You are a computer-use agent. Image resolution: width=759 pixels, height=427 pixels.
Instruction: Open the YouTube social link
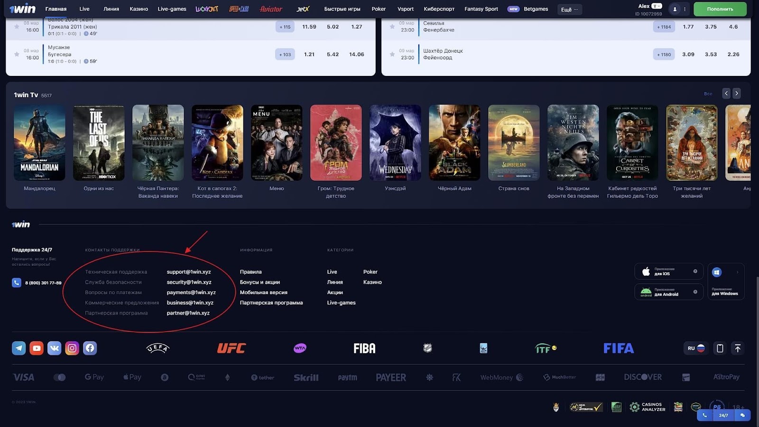tap(37, 348)
